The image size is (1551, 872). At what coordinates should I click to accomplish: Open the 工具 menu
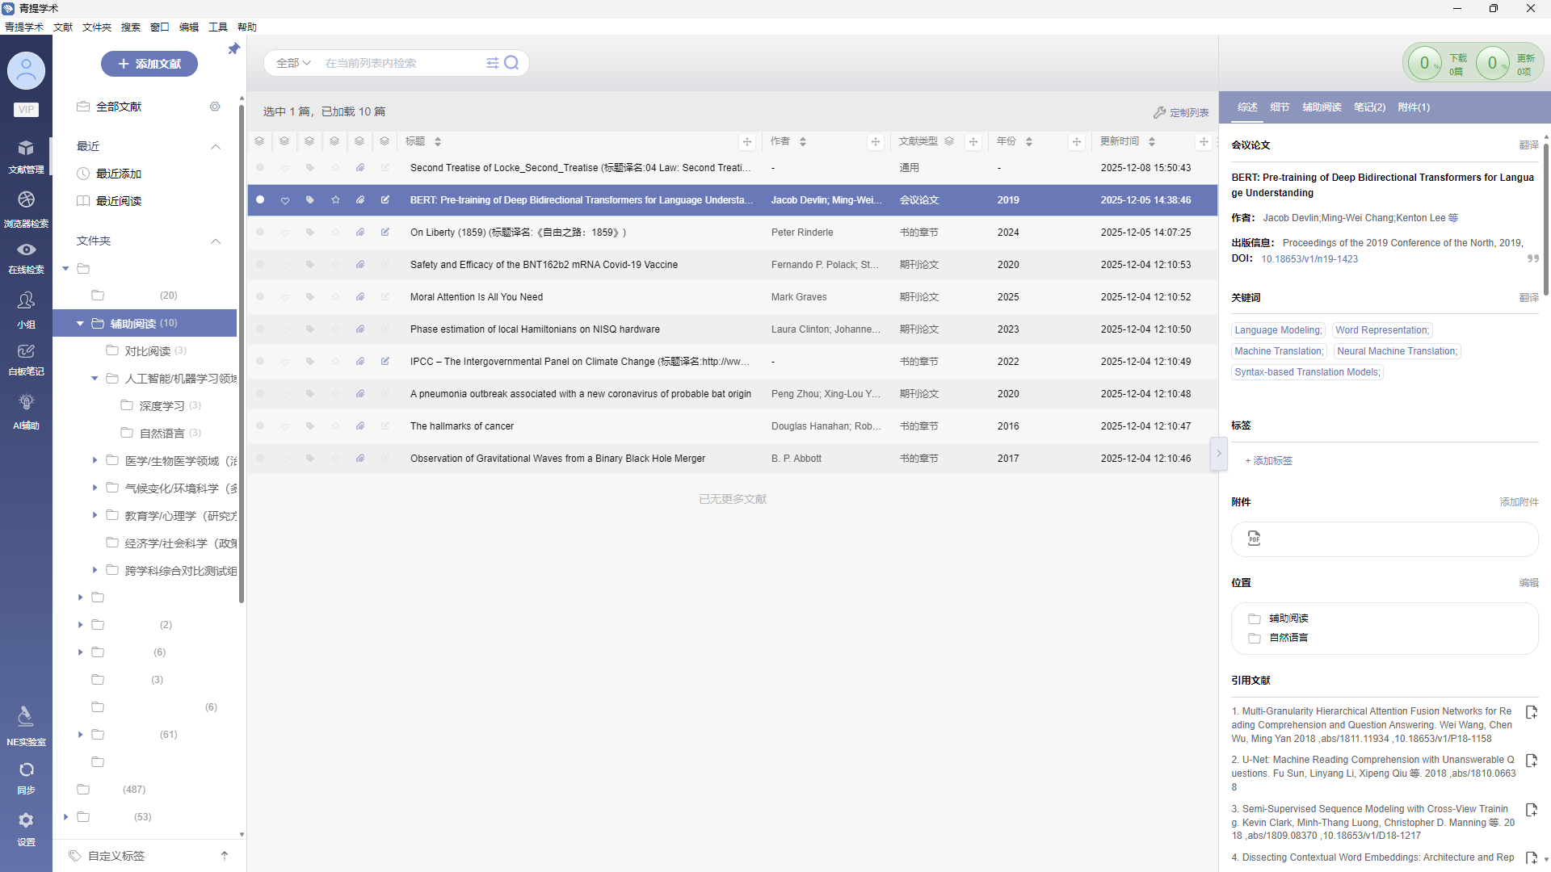(217, 27)
